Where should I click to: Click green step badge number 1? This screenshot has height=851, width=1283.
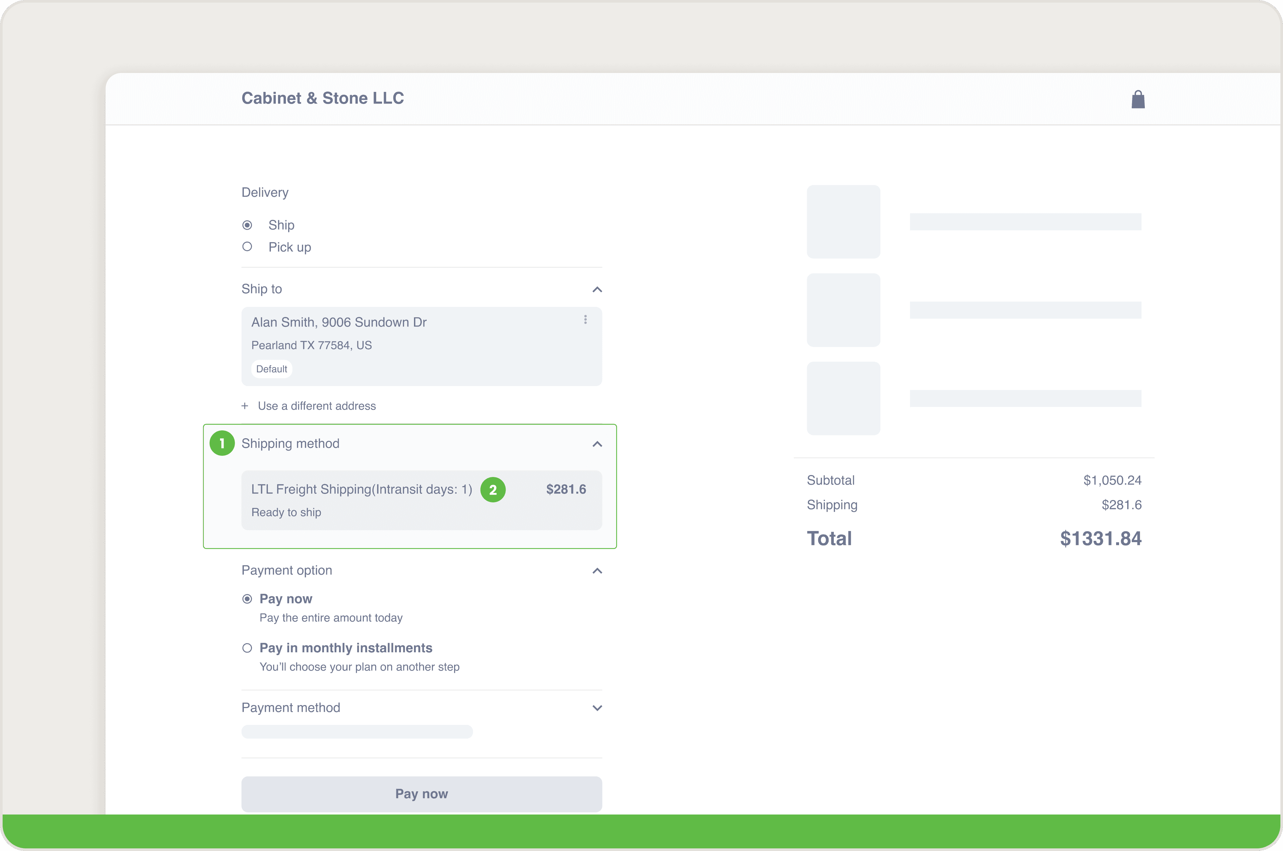point(222,443)
